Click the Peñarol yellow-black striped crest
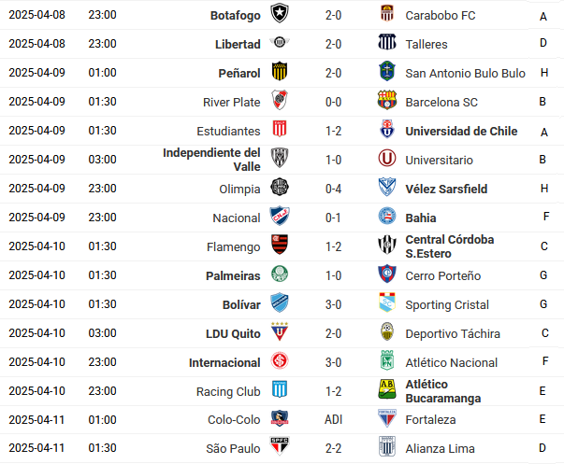Image resolution: width=564 pixels, height=464 pixels. [x=280, y=71]
